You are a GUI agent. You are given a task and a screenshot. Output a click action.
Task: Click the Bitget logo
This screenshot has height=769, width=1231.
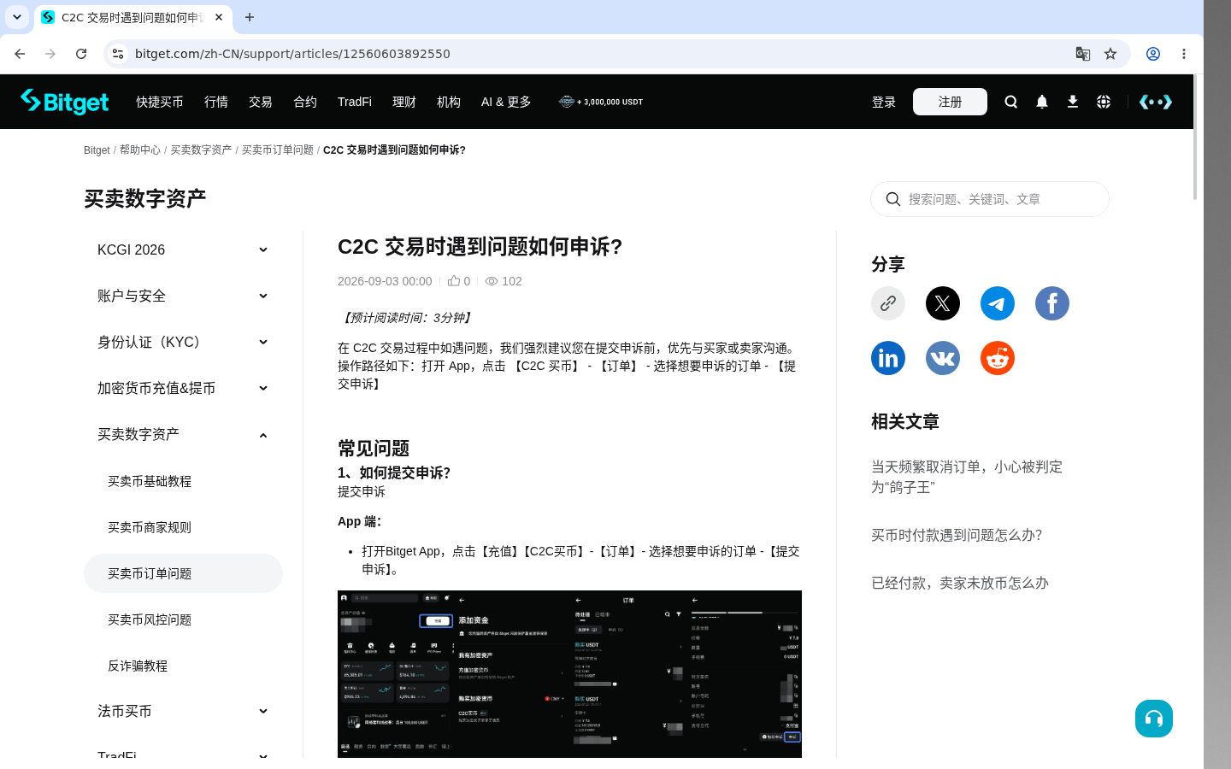click(x=64, y=102)
